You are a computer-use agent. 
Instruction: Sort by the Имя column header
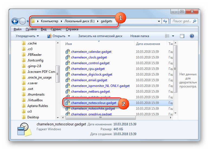[69, 44]
